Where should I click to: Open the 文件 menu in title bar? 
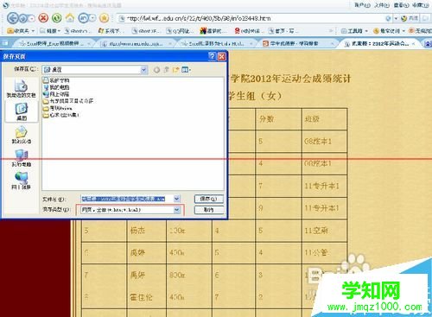pos(382,5)
